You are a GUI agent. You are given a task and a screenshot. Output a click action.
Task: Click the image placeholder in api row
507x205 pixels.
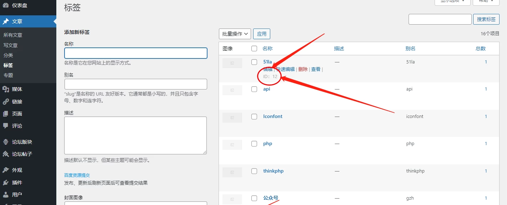[232, 90]
